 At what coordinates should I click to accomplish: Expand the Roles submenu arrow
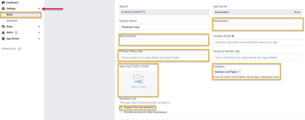point(39,27)
